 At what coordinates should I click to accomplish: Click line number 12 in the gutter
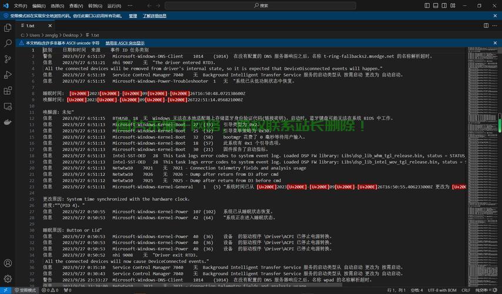point(32,118)
